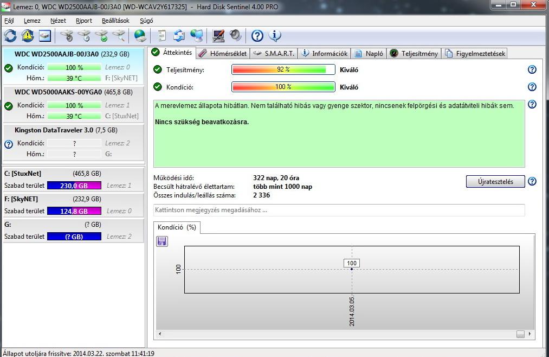Viewport: 549px width, 357px height.
Task: Click the refresh icon with yellow warning triangle
Action: click(28, 35)
